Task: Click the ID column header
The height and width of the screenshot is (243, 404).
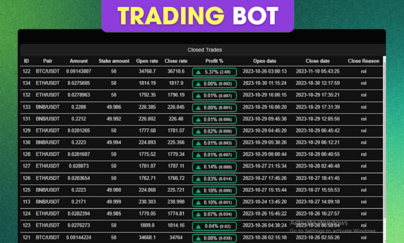Action: [x=26, y=61]
